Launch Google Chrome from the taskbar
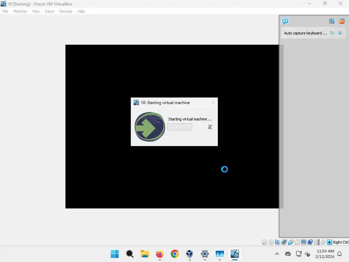Viewport: 349px width, 262px height. (x=175, y=254)
